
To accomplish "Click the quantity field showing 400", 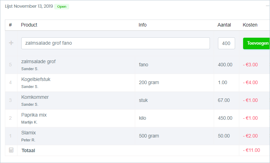I will coord(226,43).
